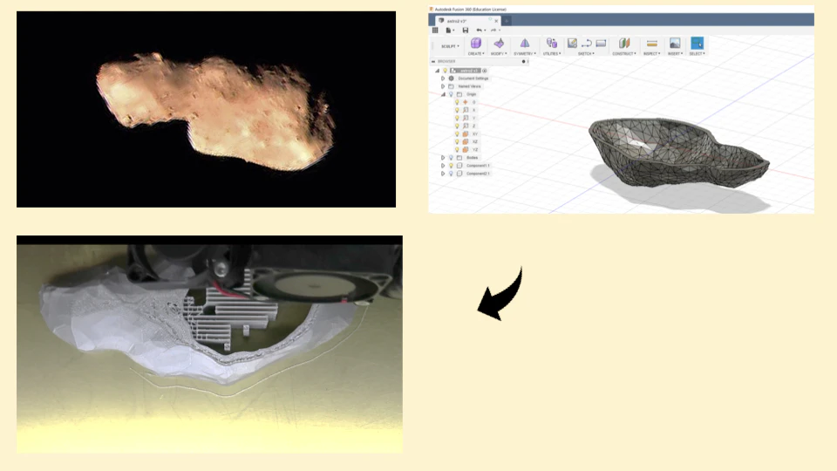
Task: Toggle visibility bulb for origin point O
Action: tap(457, 102)
